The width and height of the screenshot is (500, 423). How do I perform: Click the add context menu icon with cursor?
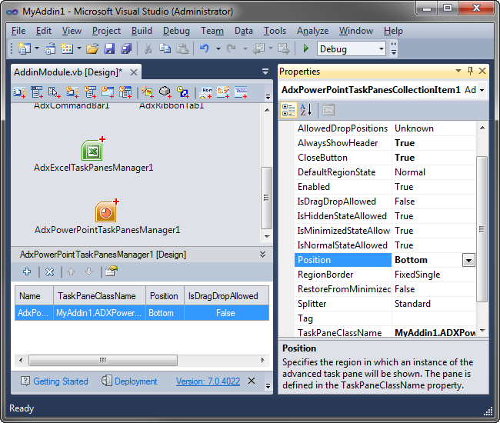54,92
